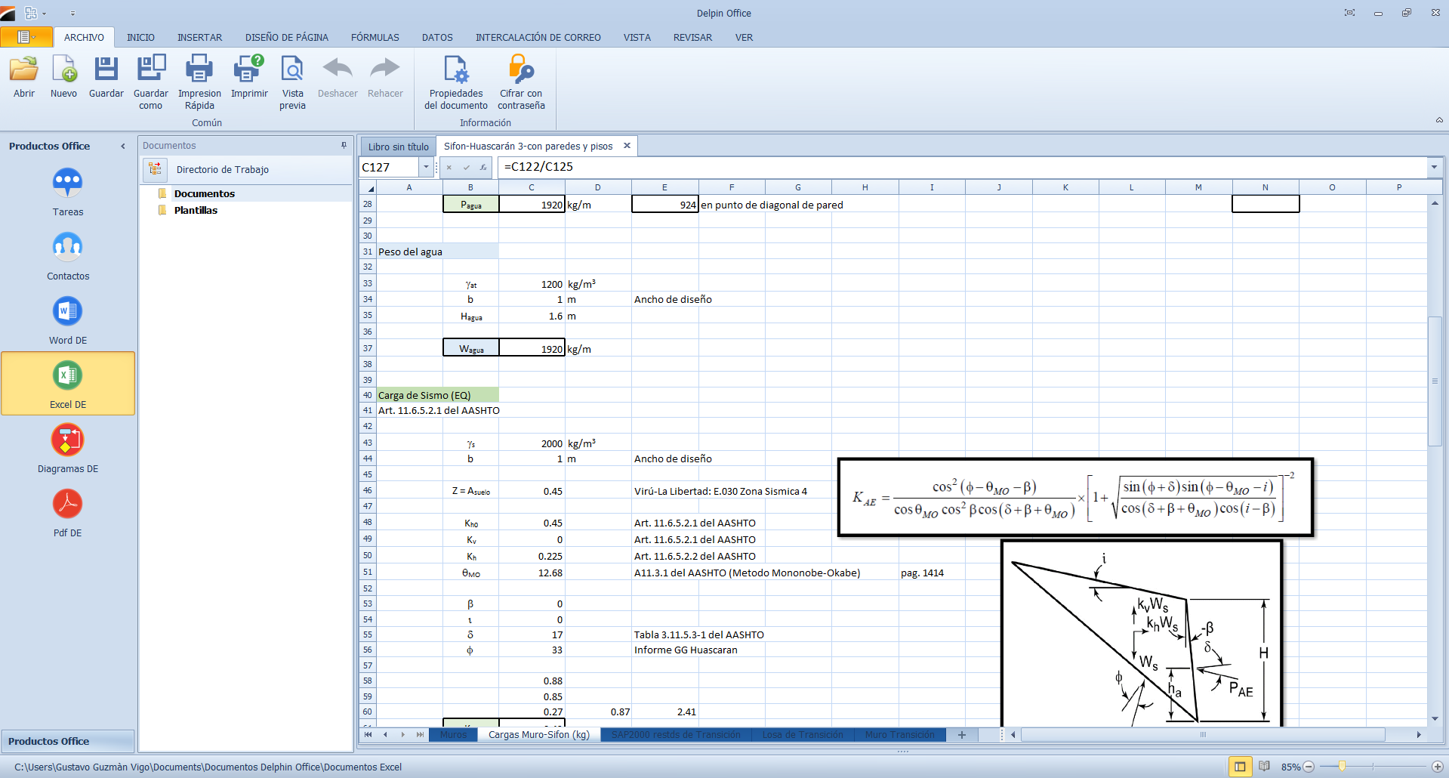
Task: Launch Word DE from sidebar
Action: [x=68, y=312]
